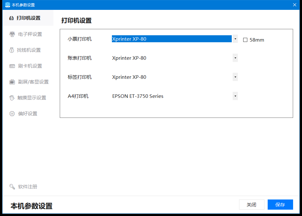Click the money bag icon beside 找钱机设置
Screen dimensions: 302x216
coord(12,50)
